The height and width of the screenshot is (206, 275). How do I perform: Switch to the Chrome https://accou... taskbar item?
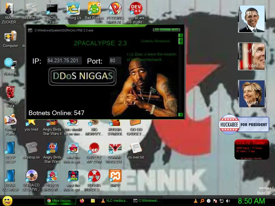pos(60,201)
